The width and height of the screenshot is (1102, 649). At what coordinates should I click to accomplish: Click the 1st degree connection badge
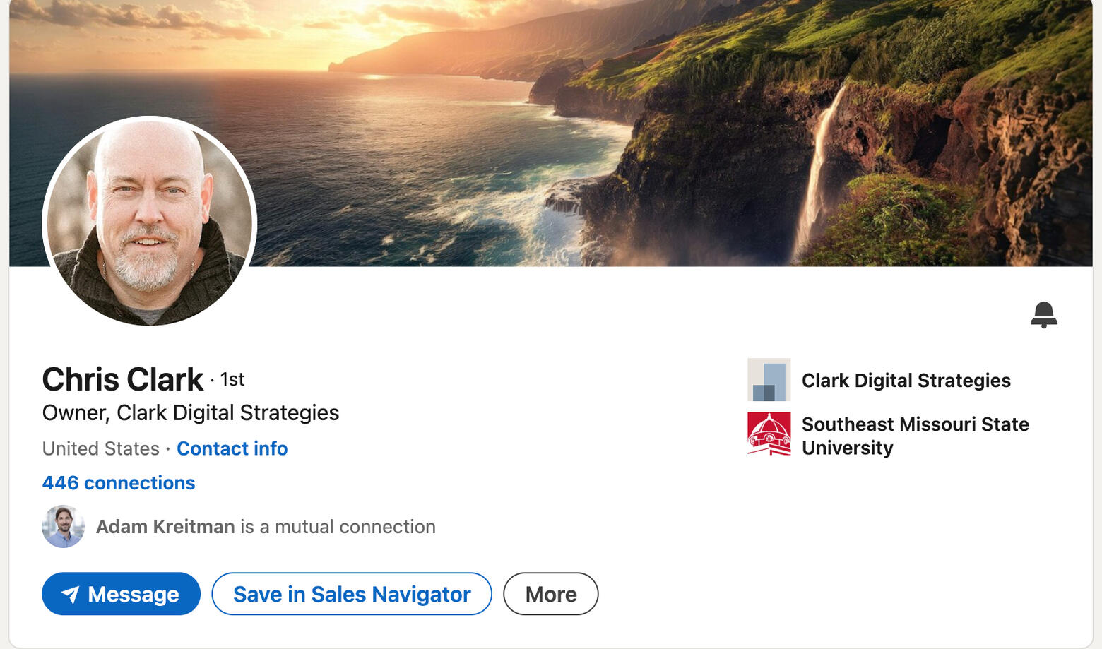tap(232, 380)
